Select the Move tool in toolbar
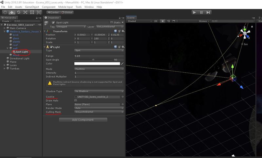This screenshot has height=158, width=262. coord(12,12)
